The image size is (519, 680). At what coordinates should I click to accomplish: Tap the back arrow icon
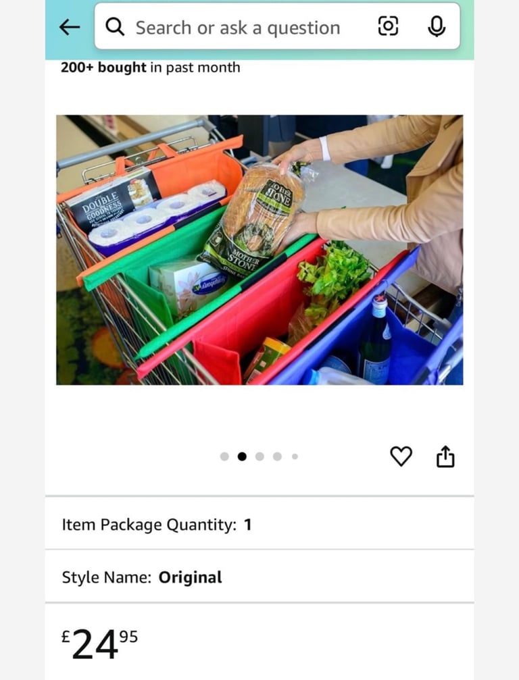click(x=70, y=27)
